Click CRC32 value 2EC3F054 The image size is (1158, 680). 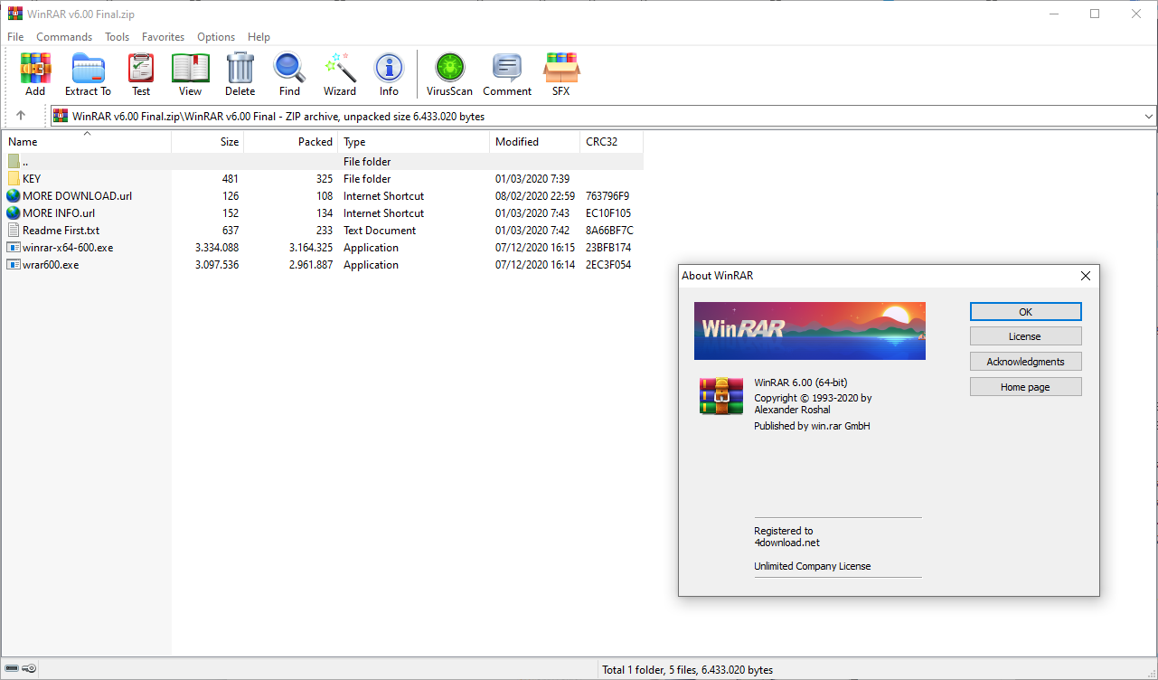608,265
